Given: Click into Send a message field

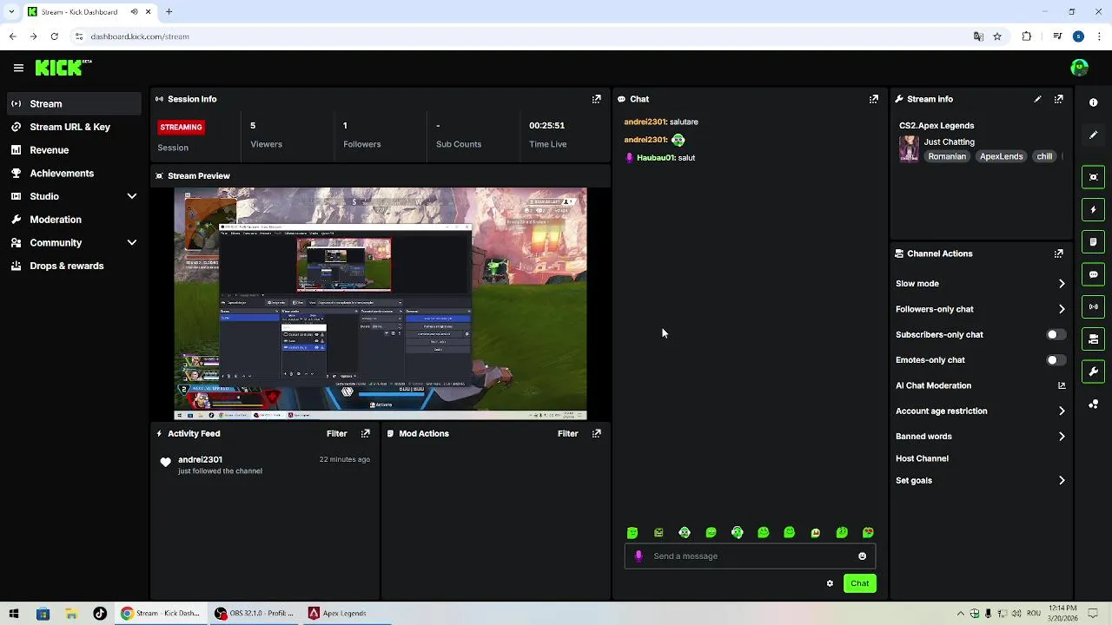Looking at the screenshot, I should click(x=750, y=556).
